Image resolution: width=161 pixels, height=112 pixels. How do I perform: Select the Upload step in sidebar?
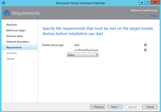pyautogui.click(x=10, y=59)
